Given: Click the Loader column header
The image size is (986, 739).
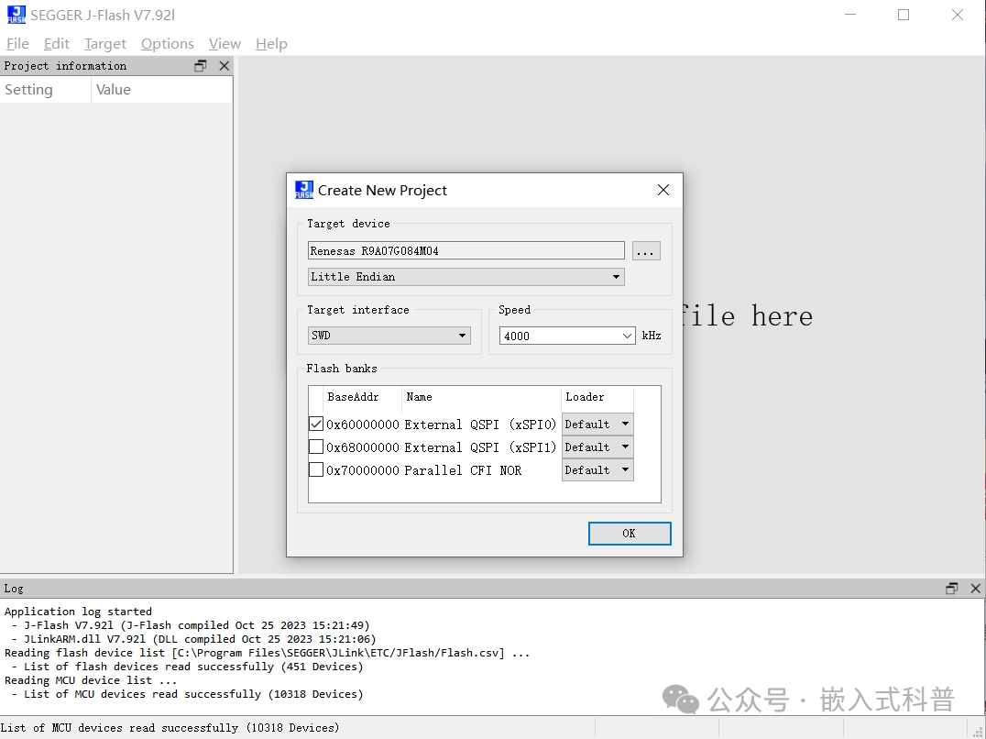Looking at the screenshot, I should pyautogui.click(x=597, y=397).
